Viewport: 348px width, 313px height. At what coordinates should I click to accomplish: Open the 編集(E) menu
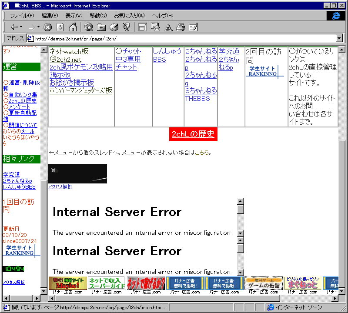point(50,16)
